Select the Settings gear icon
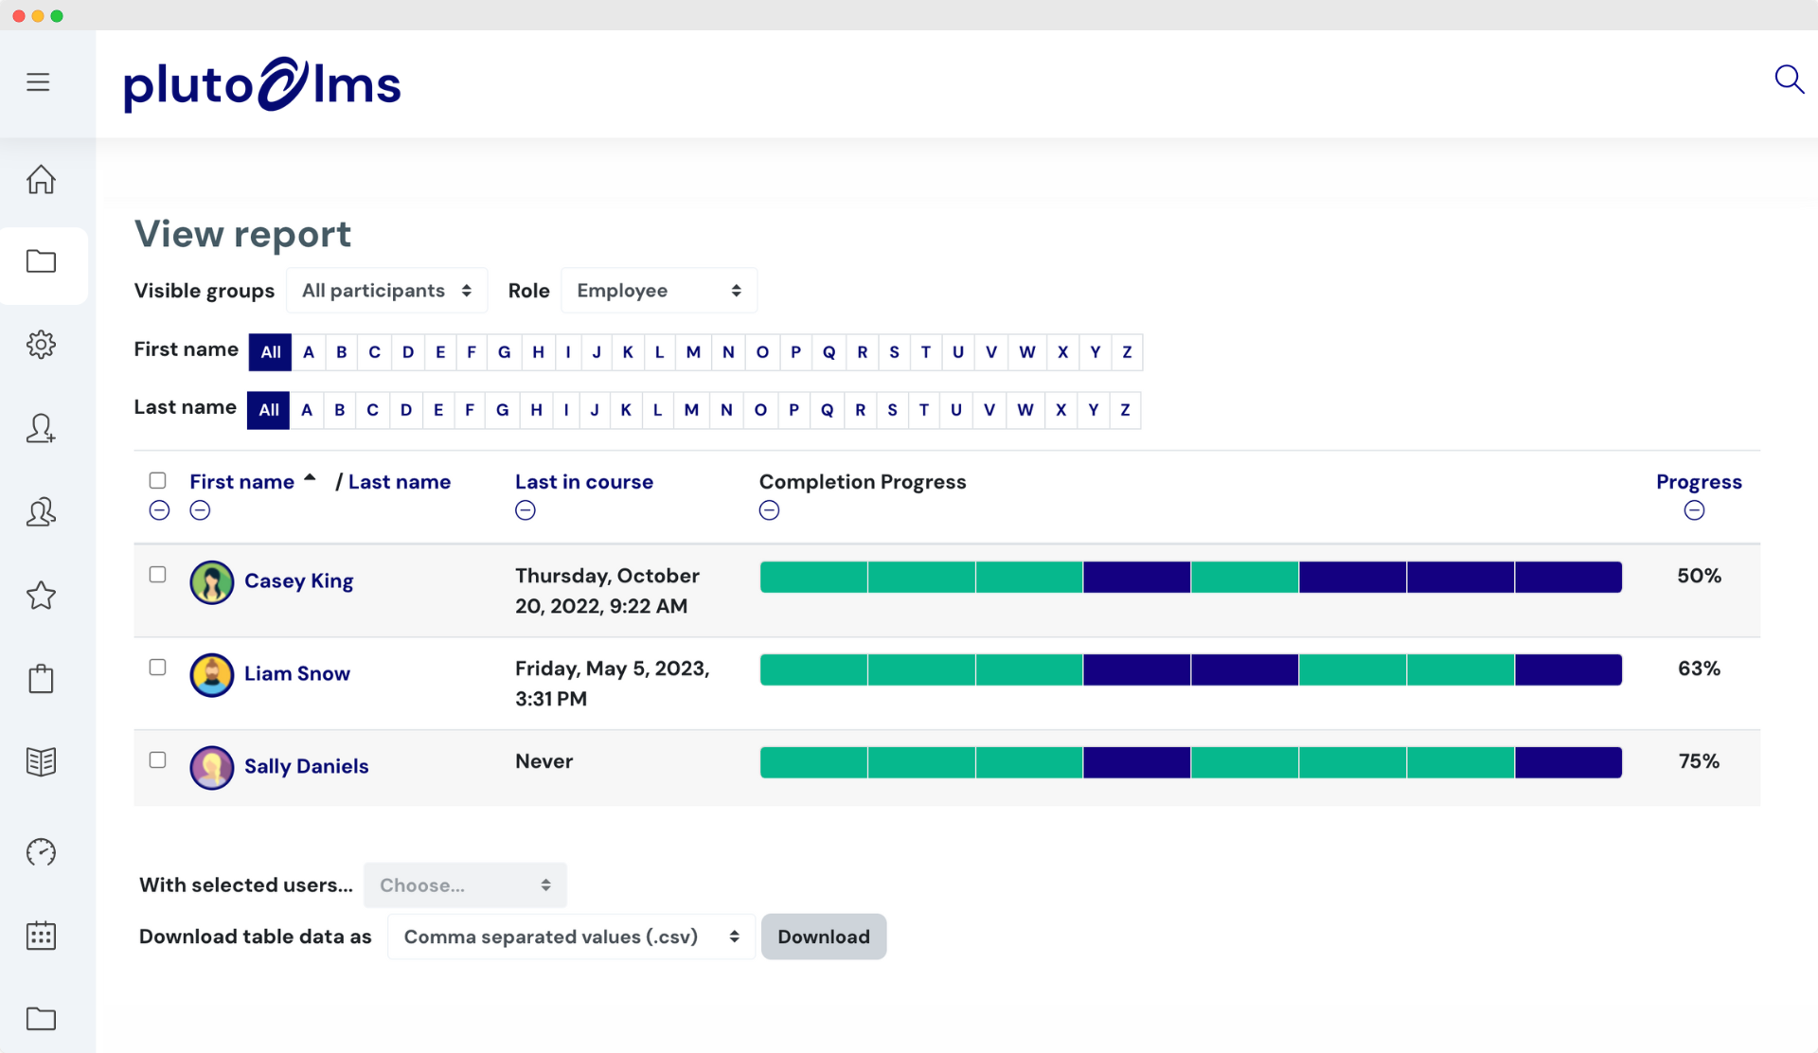 click(40, 345)
